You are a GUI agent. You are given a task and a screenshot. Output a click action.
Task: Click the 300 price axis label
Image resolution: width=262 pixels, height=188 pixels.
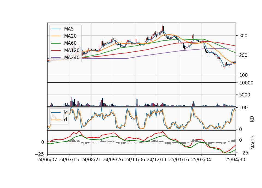pyautogui.click(x=243, y=36)
